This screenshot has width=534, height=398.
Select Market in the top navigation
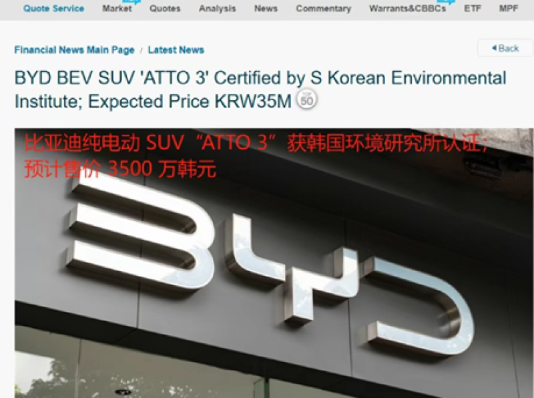117,9
